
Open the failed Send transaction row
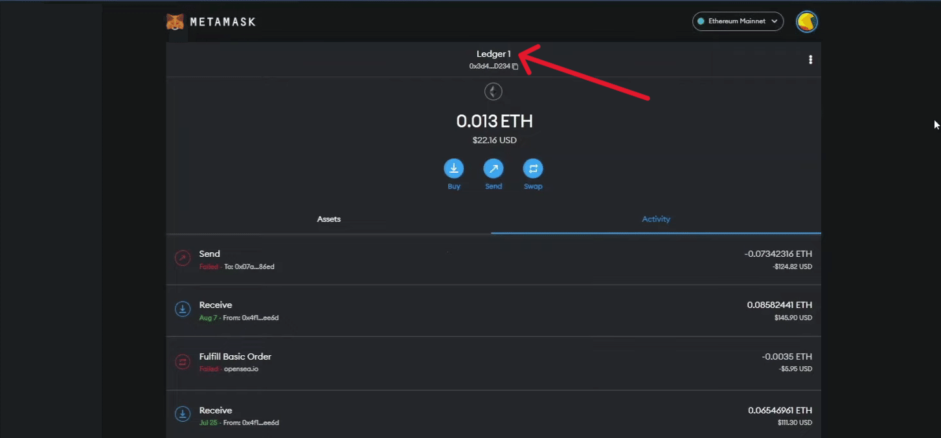tap(493, 259)
